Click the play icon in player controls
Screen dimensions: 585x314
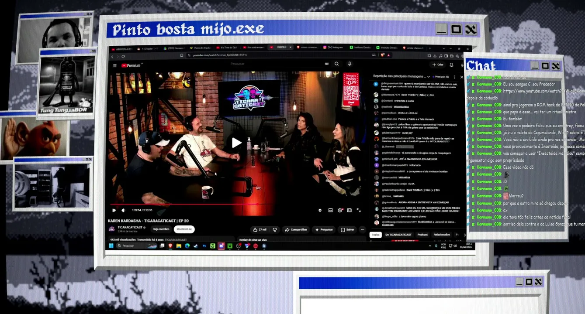point(114,210)
